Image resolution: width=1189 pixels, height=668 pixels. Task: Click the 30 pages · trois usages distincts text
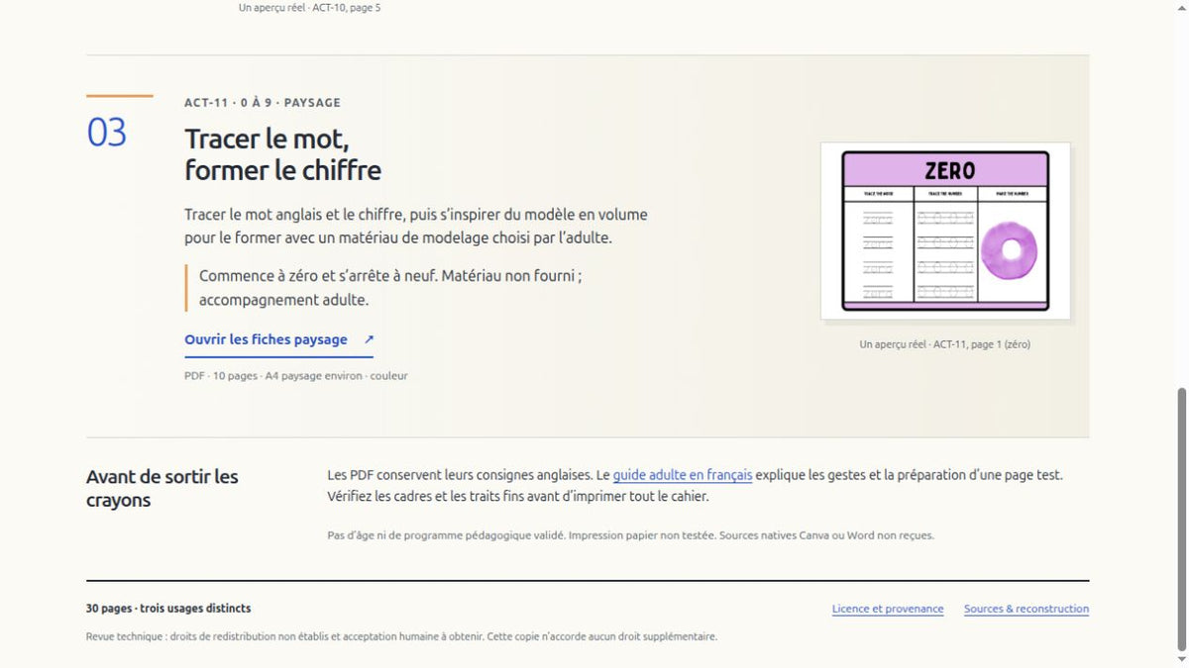(x=168, y=609)
